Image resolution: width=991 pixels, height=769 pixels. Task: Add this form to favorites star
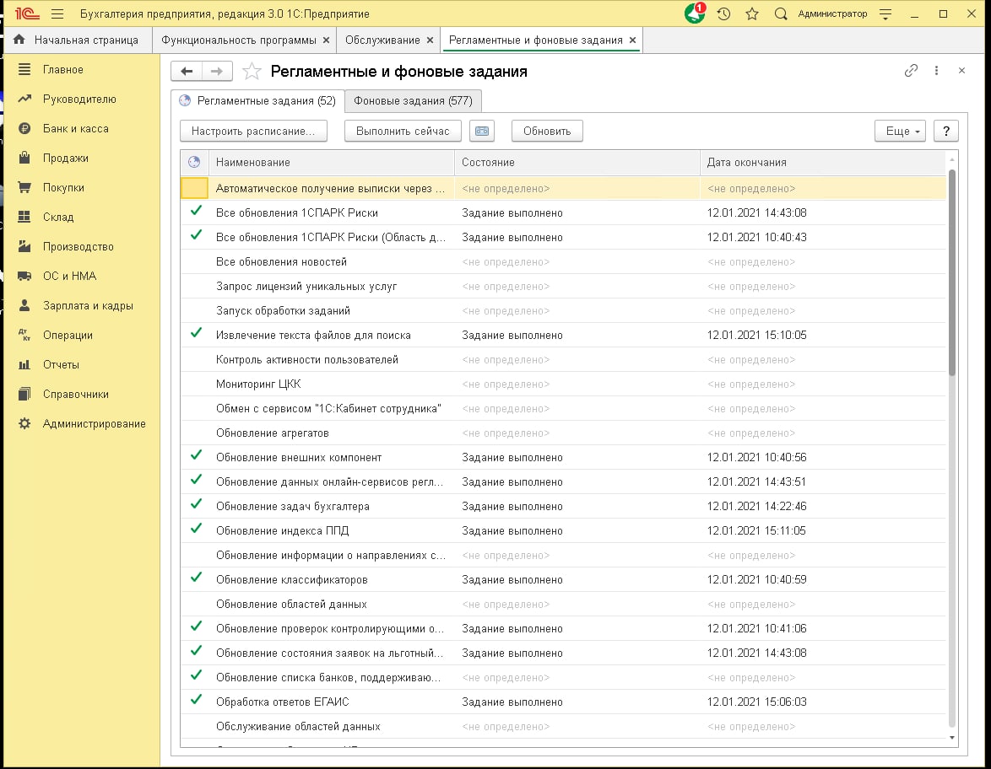click(x=252, y=72)
